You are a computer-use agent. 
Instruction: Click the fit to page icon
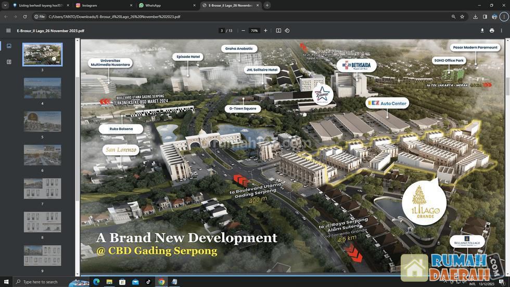pos(278,31)
